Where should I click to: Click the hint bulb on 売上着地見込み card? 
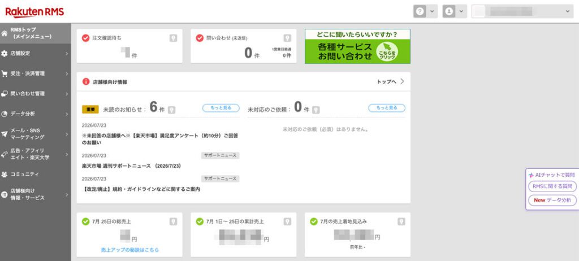pos(401,221)
